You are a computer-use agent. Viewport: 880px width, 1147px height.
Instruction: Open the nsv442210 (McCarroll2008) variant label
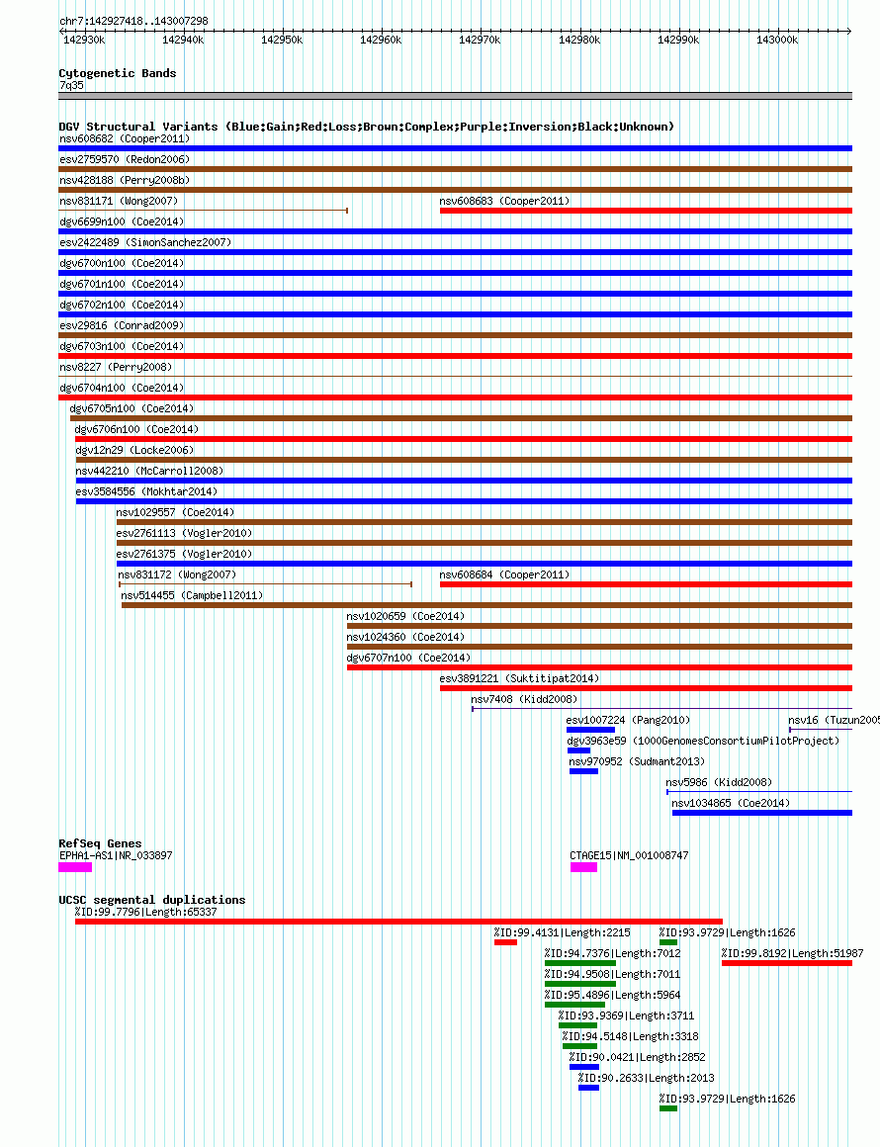pyautogui.click(x=149, y=471)
